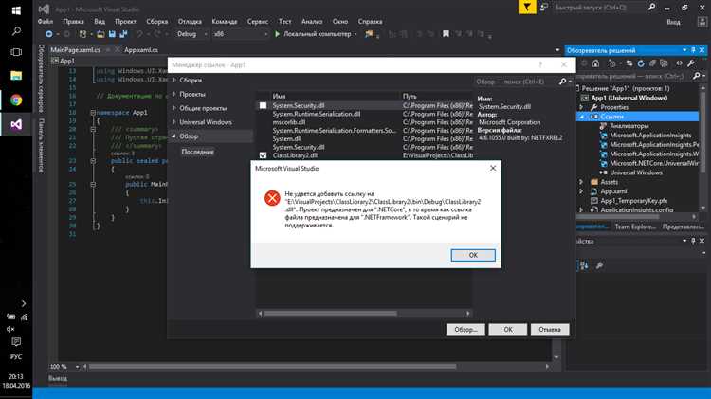Select System.dll row in reference list
Screen dimensions: 711x399
click(364, 138)
